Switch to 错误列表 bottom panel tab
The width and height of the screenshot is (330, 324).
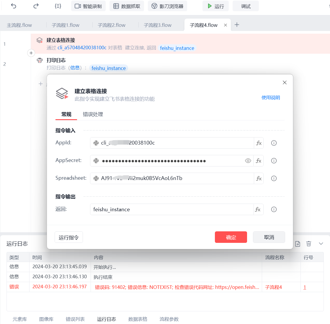coord(75,319)
